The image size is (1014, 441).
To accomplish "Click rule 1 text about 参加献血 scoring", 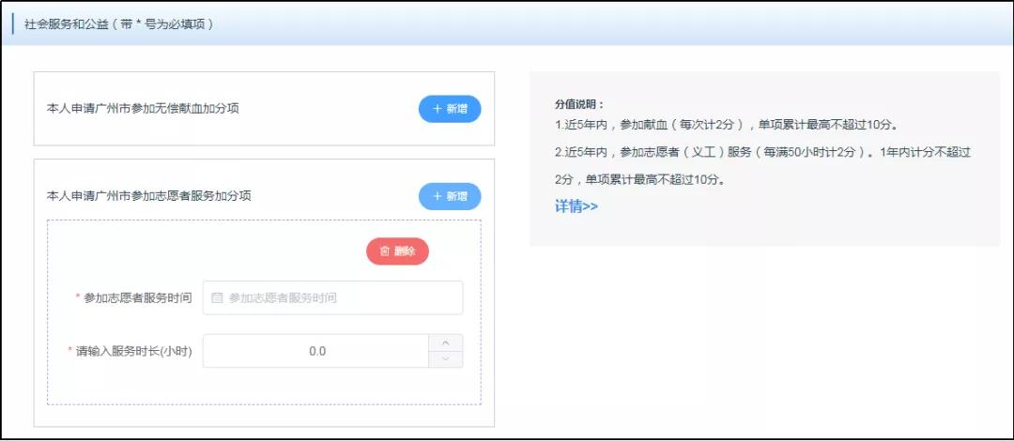I will tap(726, 124).
